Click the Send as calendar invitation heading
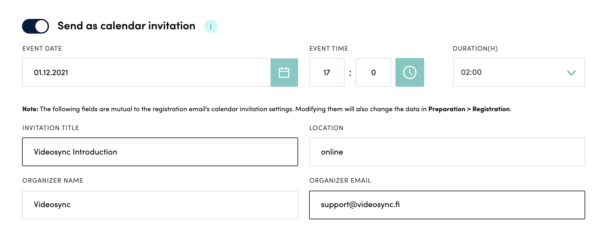 (x=126, y=26)
